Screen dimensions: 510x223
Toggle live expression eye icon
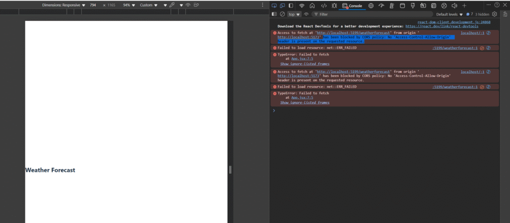[306, 14]
